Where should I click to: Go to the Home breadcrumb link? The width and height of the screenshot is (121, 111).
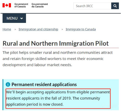click(7, 29)
